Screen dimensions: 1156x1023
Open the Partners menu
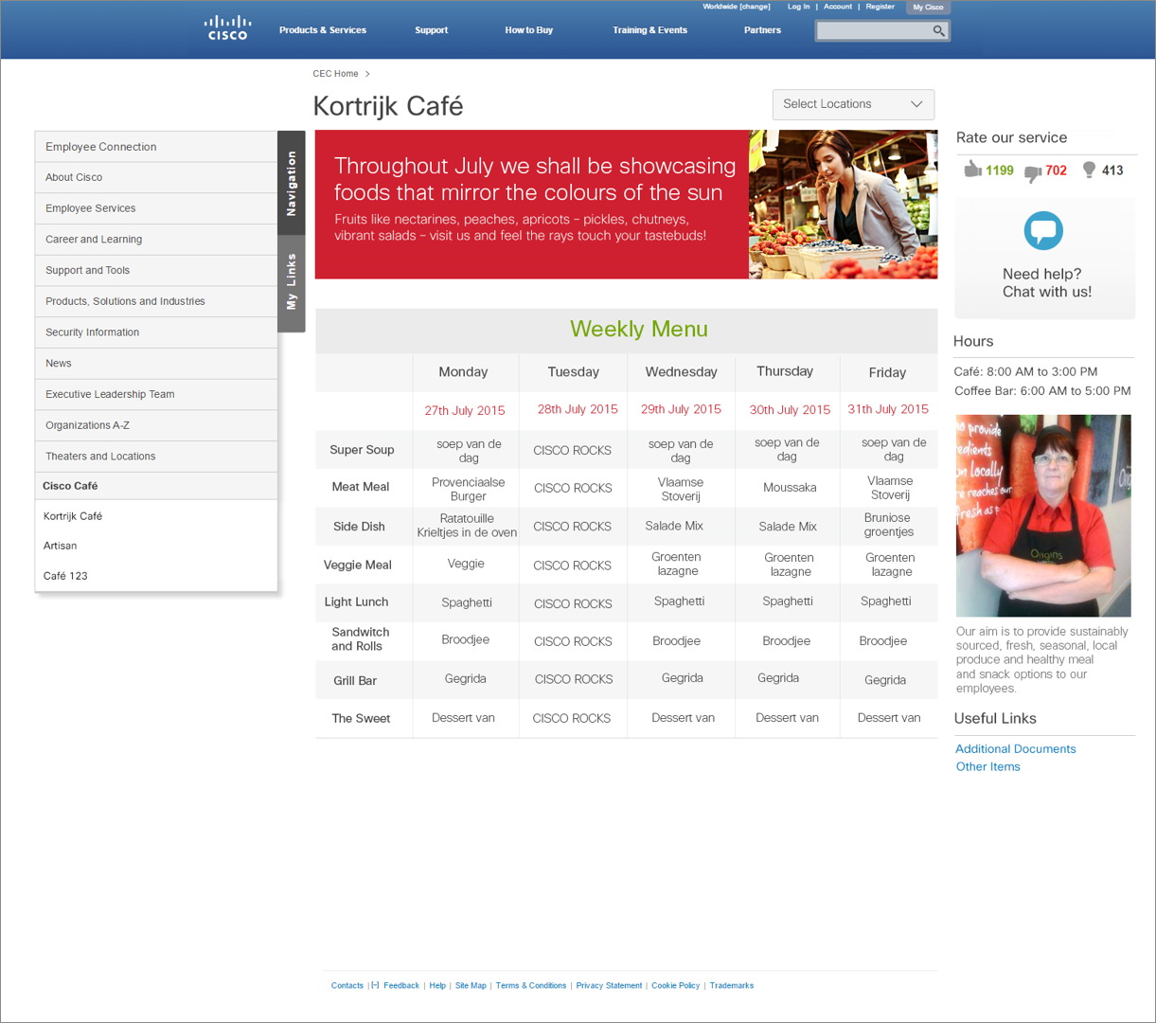point(762,30)
